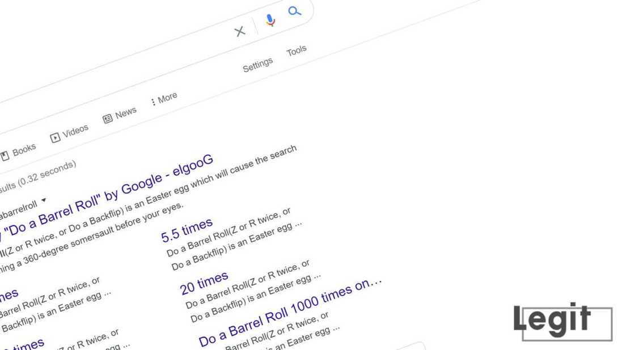The height and width of the screenshot is (350, 635).
Task: Click the News newspaper icon tab
Action: (x=108, y=118)
